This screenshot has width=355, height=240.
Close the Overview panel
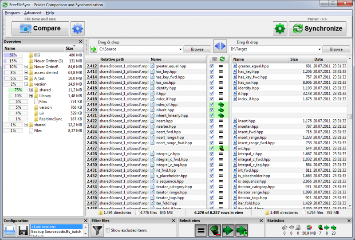click(x=81, y=42)
